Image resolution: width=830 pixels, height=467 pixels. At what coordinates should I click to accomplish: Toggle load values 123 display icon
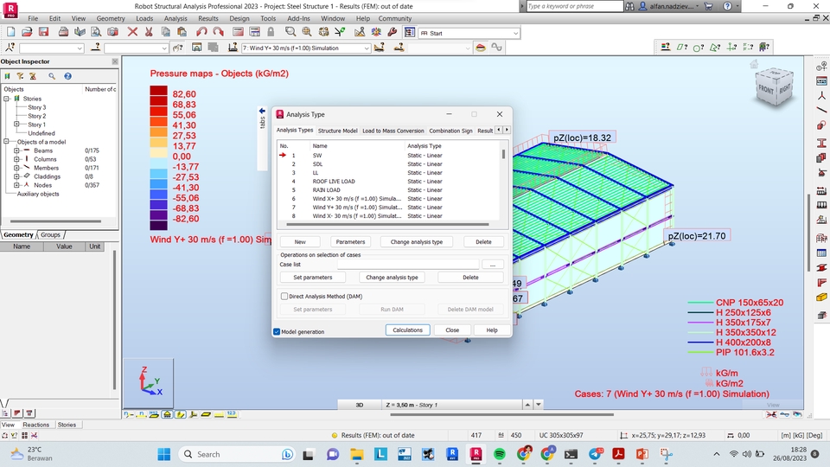pos(232,414)
